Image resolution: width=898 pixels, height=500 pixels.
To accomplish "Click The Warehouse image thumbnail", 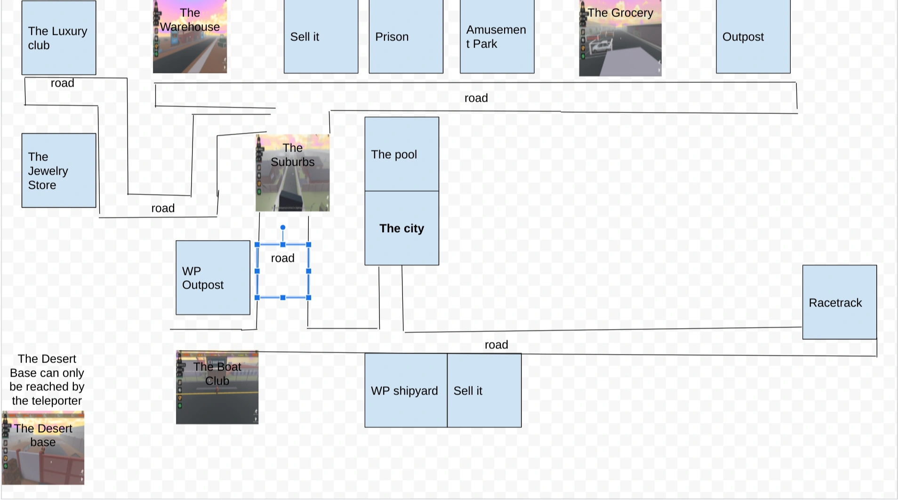I will click(x=190, y=36).
